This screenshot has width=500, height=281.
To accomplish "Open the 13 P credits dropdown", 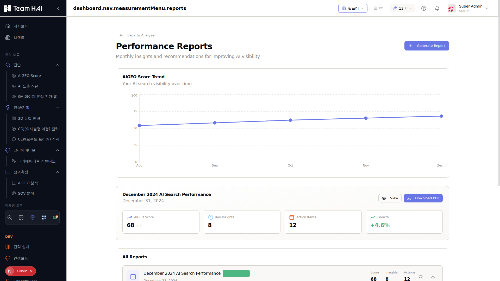I will [x=402, y=8].
